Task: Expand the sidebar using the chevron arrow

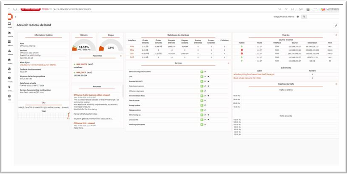Action: tap(16, 17)
